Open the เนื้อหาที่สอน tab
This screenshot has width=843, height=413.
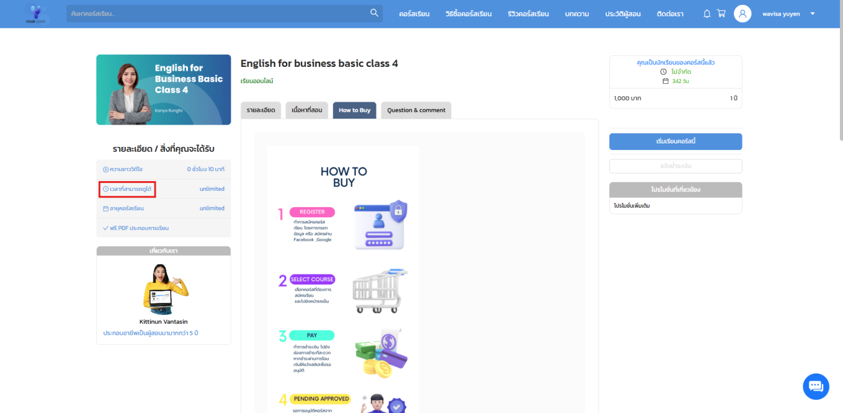click(306, 110)
